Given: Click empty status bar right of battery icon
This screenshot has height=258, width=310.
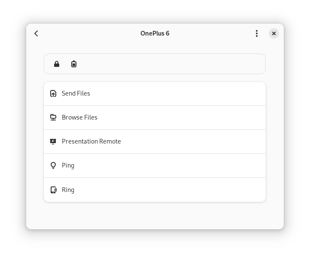Looking at the screenshot, I should [x=172, y=64].
